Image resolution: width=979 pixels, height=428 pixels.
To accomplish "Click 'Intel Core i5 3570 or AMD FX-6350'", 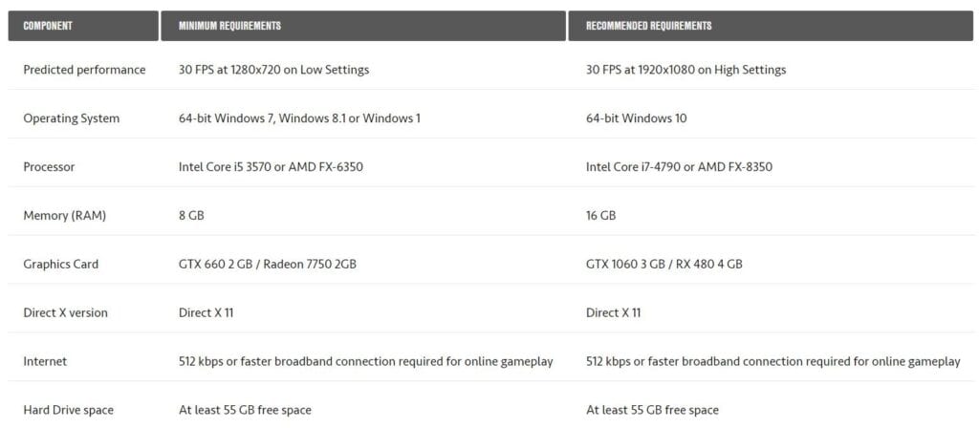I will 271,167.
